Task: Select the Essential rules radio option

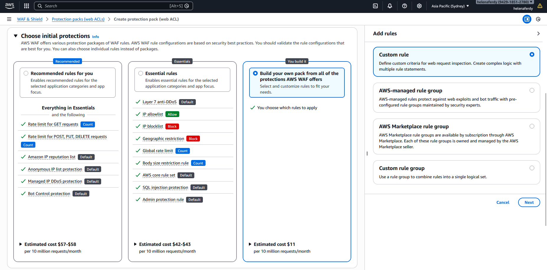Action: pos(141,73)
